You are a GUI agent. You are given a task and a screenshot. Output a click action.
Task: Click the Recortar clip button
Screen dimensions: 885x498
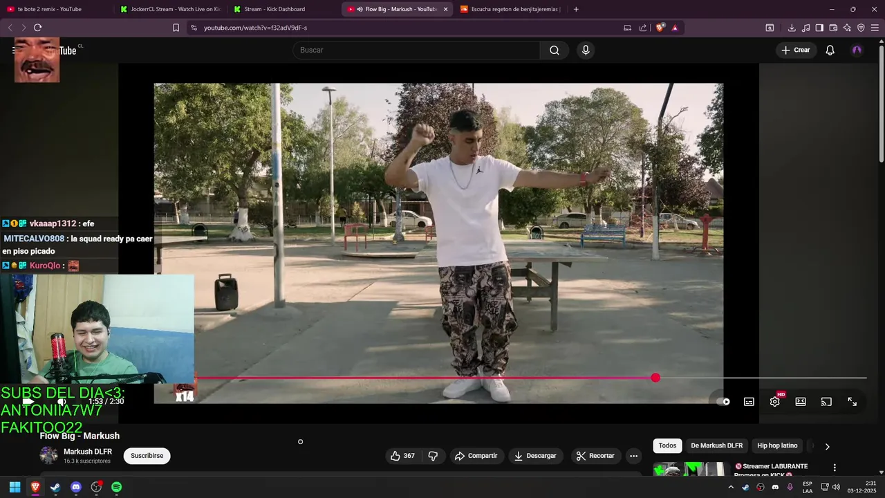(595, 456)
